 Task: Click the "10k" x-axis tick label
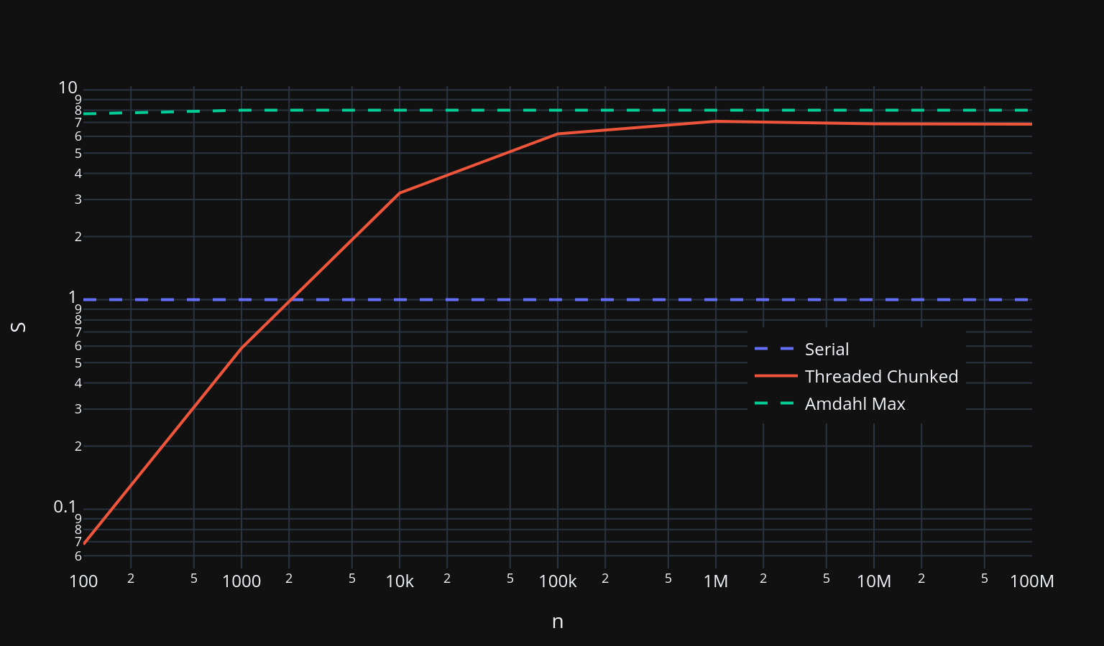click(x=400, y=581)
